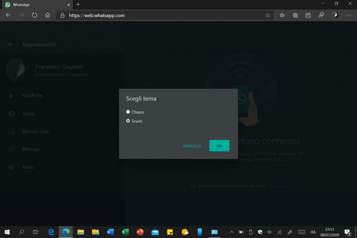Click ANNULLA to cancel theme selection
357x238 pixels.
click(x=192, y=146)
